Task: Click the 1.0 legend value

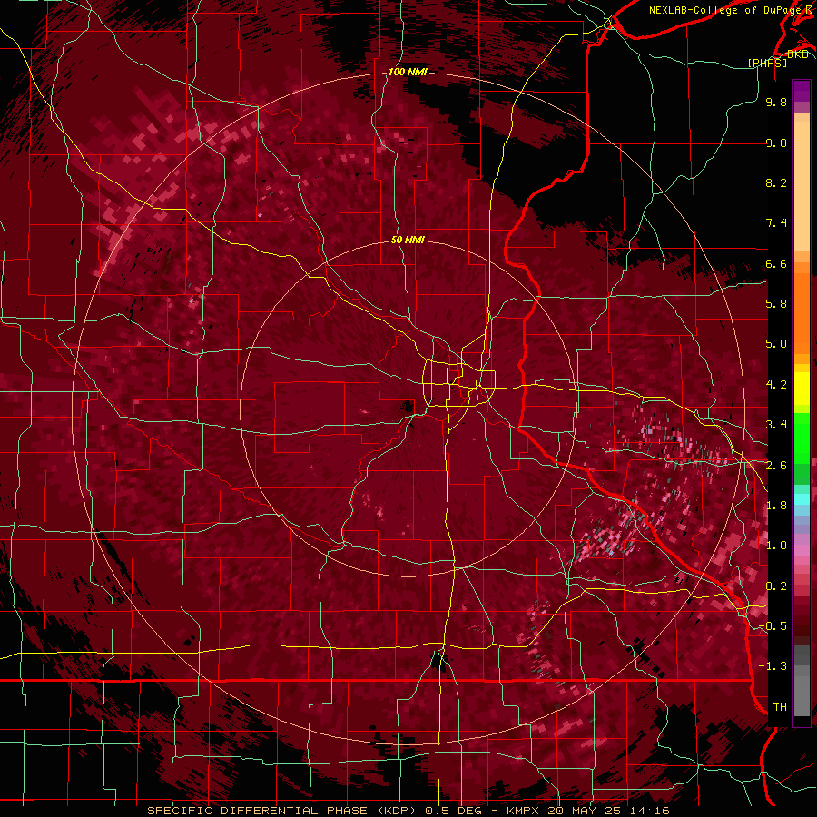Action: [776, 546]
